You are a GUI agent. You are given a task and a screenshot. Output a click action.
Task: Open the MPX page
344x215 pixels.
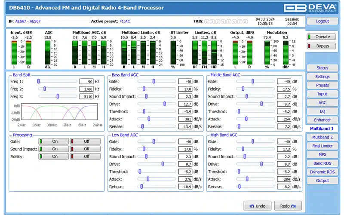coord(322,155)
